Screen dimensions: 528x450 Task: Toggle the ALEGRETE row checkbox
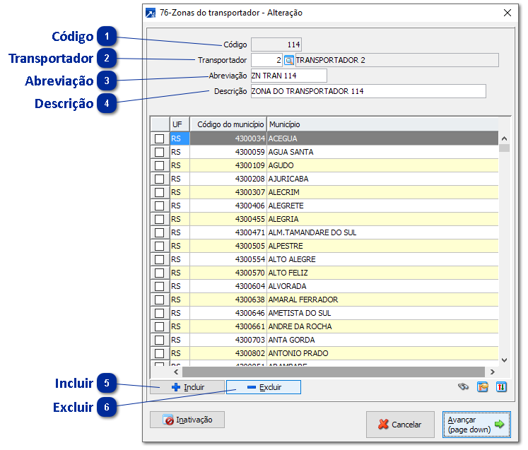click(x=159, y=206)
